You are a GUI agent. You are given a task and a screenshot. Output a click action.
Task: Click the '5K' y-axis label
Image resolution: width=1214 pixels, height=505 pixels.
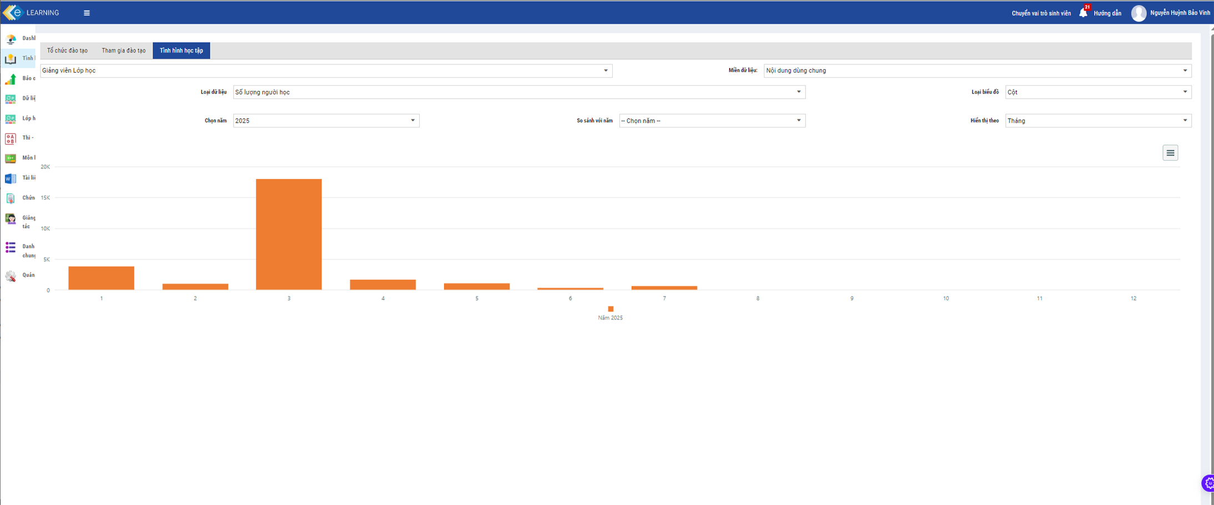coord(47,259)
